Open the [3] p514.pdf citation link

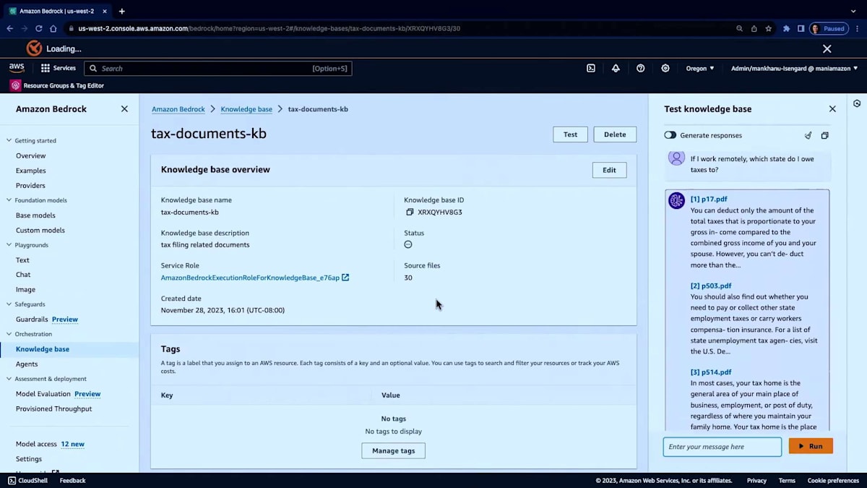(x=711, y=372)
